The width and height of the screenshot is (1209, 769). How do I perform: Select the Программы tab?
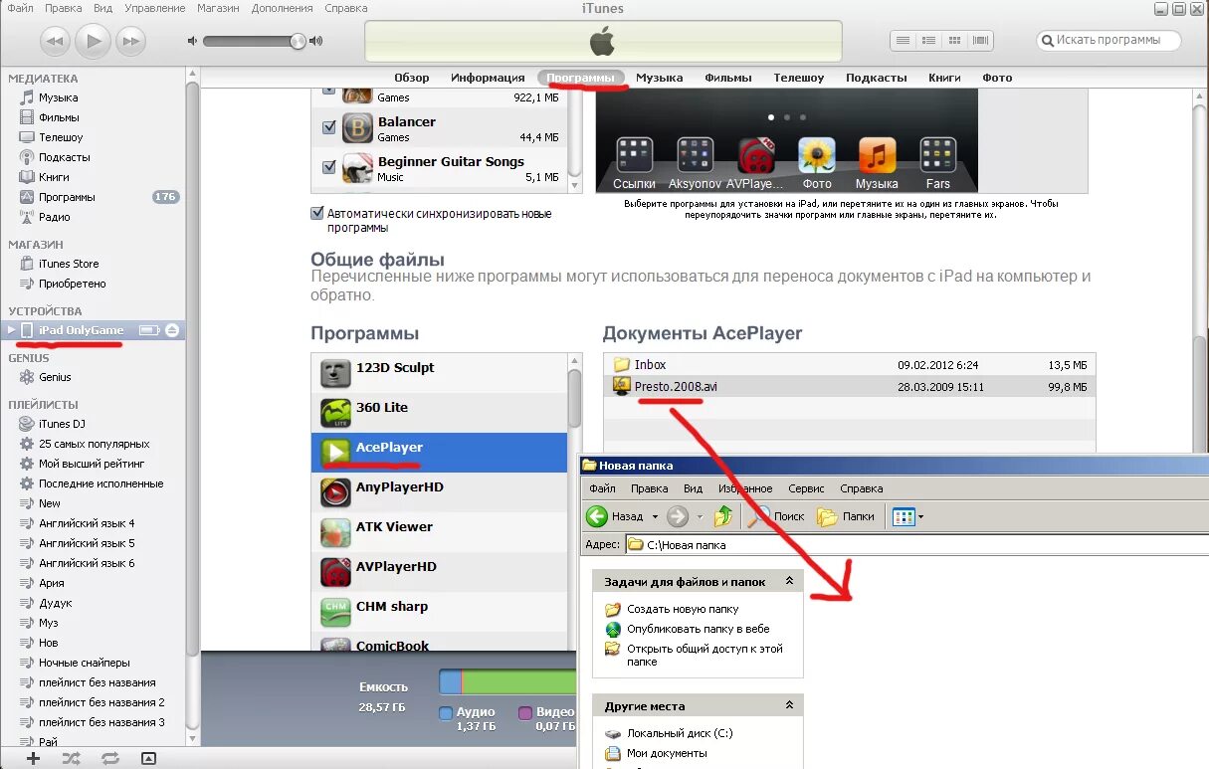(x=581, y=78)
